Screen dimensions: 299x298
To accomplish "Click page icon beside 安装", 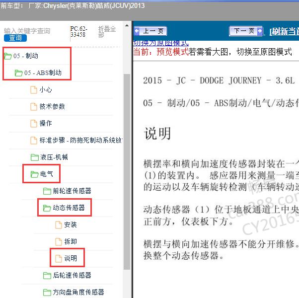I will [x=59, y=225].
